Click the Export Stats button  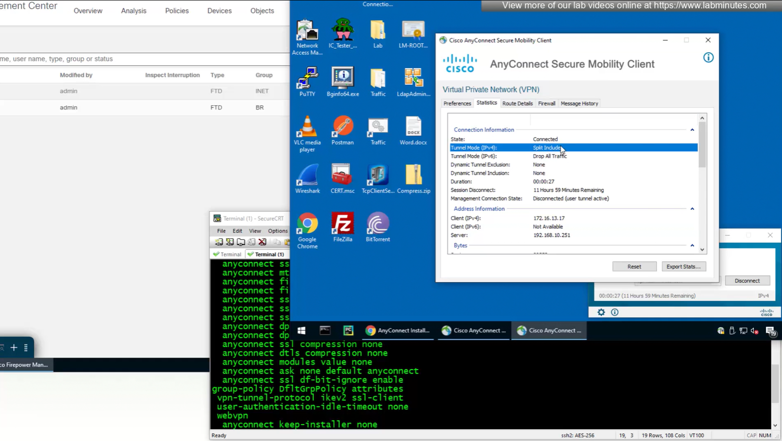683,267
